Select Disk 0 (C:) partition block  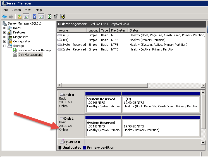point(161,103)
